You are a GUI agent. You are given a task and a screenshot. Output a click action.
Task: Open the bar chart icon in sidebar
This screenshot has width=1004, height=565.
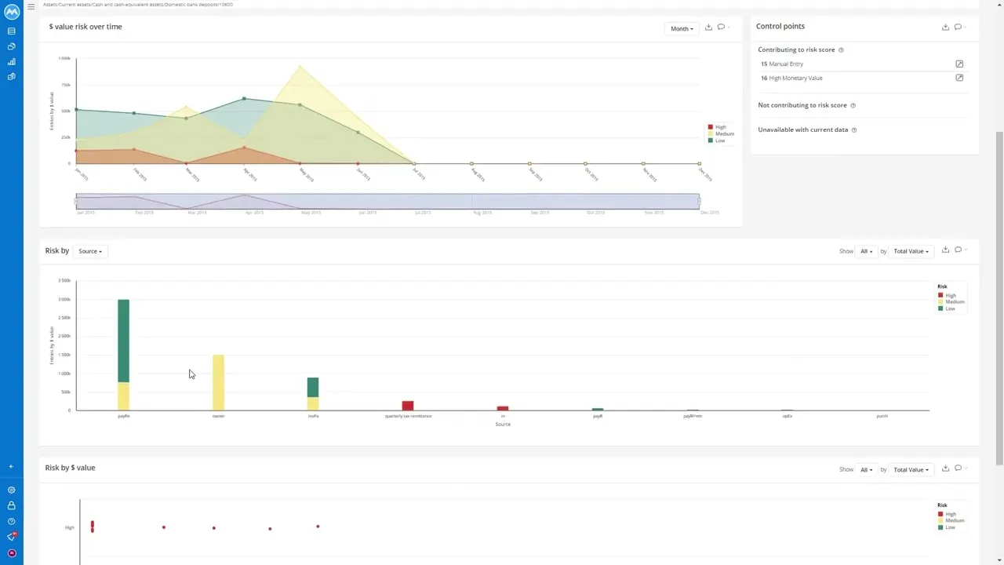[11, 61]
